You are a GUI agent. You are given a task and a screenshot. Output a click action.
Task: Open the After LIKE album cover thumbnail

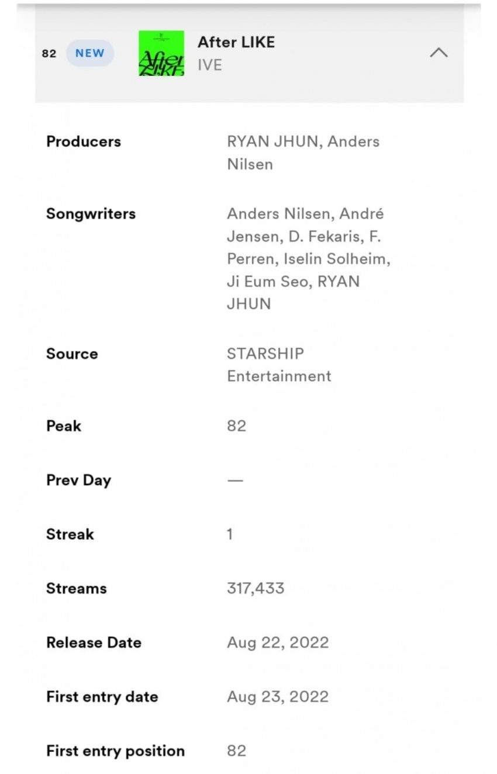coord(161,53)
